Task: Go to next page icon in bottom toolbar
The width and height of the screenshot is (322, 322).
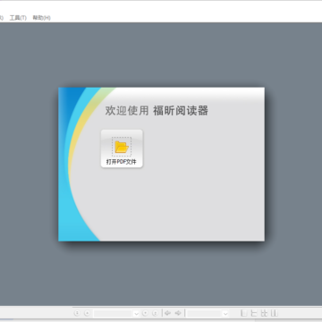Action: pyautogui.click(x=145, y=313)
